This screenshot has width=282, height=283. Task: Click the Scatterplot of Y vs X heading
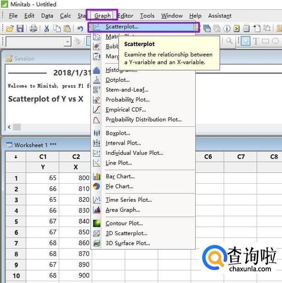46,99
